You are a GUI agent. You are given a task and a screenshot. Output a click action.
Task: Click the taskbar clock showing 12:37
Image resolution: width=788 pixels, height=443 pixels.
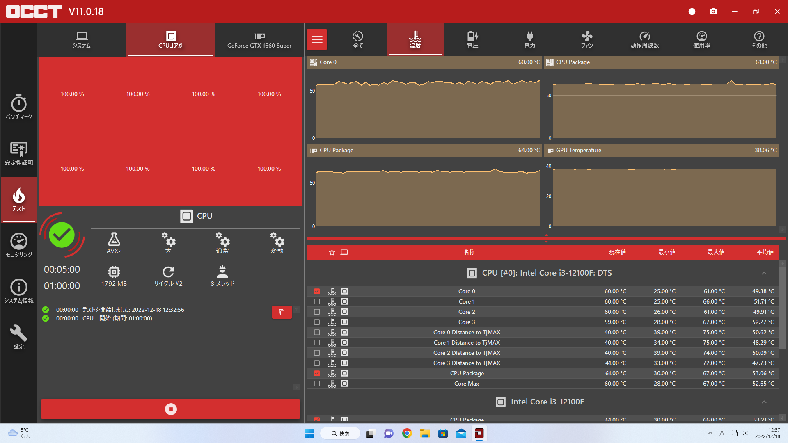(767, 433)
